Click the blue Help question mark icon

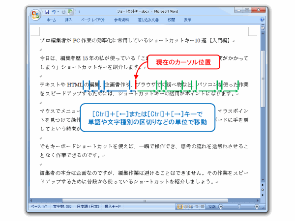pos(262,20)
